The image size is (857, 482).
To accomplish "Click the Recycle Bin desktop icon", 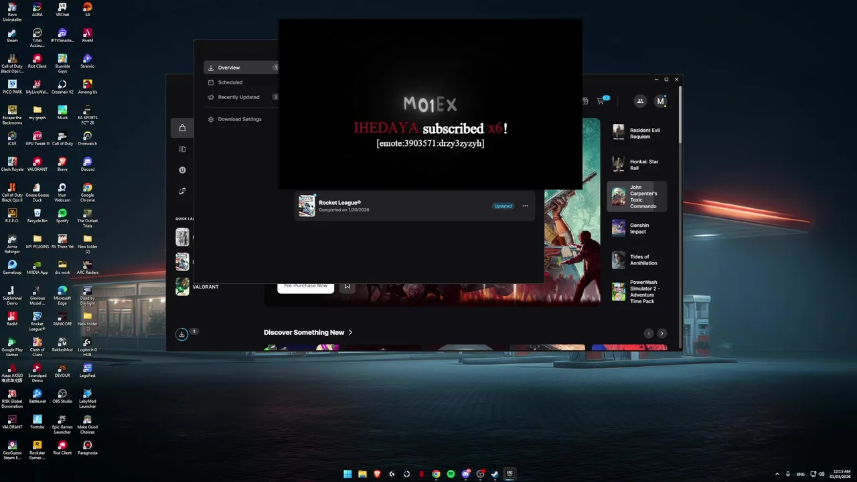I will (37, 216).
